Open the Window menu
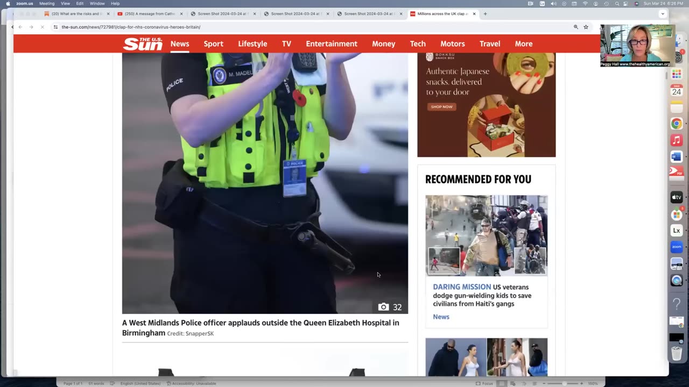The height and width of the screenshot is (387, 689). [97, 3]
